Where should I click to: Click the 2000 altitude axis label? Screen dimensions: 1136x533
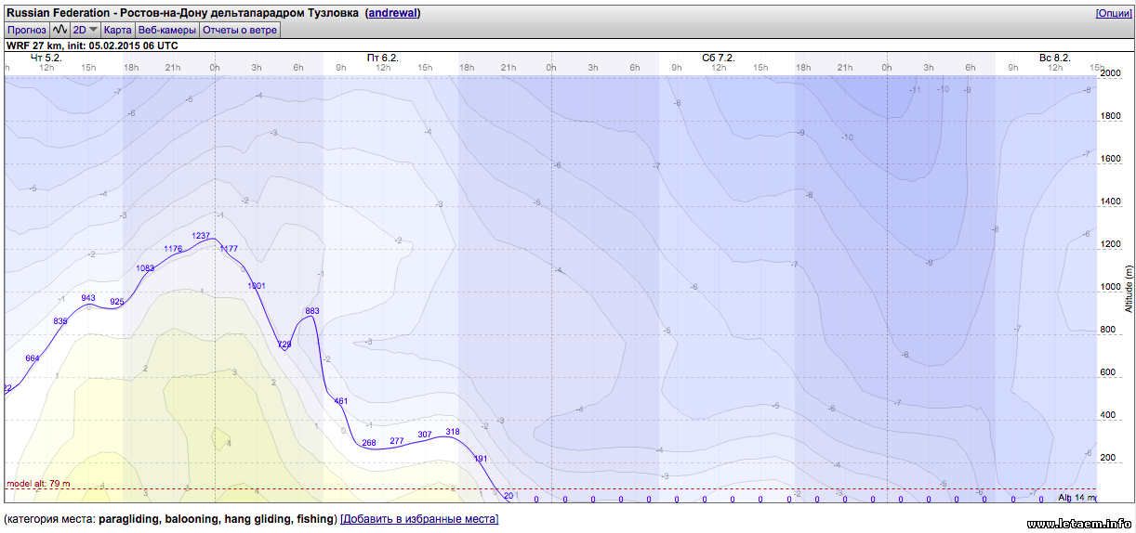1111,72
